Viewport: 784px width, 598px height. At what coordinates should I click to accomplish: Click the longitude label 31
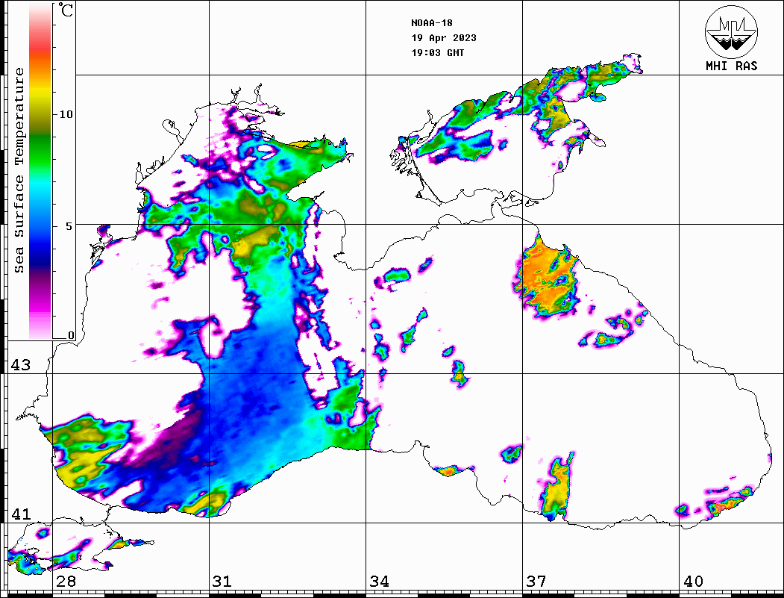(222, 582)
